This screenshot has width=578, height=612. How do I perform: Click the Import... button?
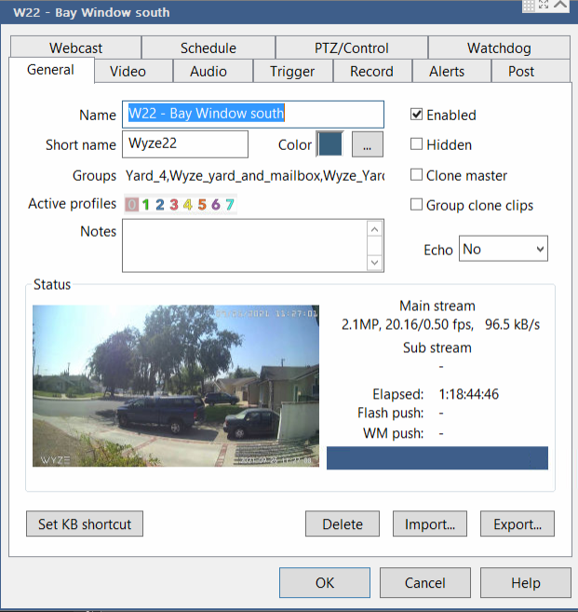(430, 524)
